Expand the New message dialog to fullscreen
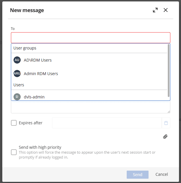 (155, 10)
